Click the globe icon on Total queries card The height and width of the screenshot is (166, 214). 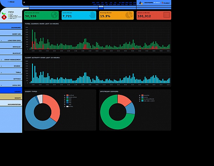(54, 15)
